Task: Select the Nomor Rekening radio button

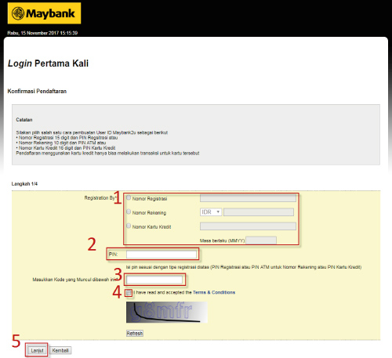Action: [x=129, y=212]
